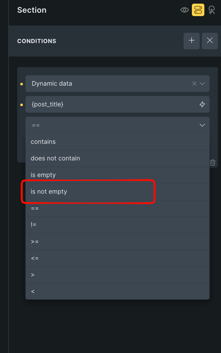Collapse the comparison operator dropdown
Image resolution: width=221 pixels, height=353 pixels.
202,125
